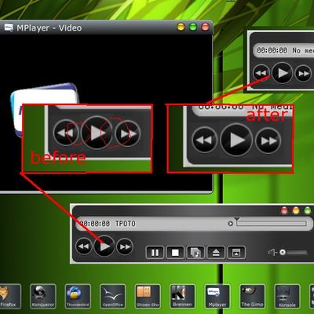Click the 00:00:00 time display

click(94, 224)
